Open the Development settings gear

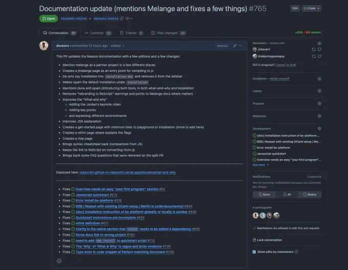click(319, 128)
